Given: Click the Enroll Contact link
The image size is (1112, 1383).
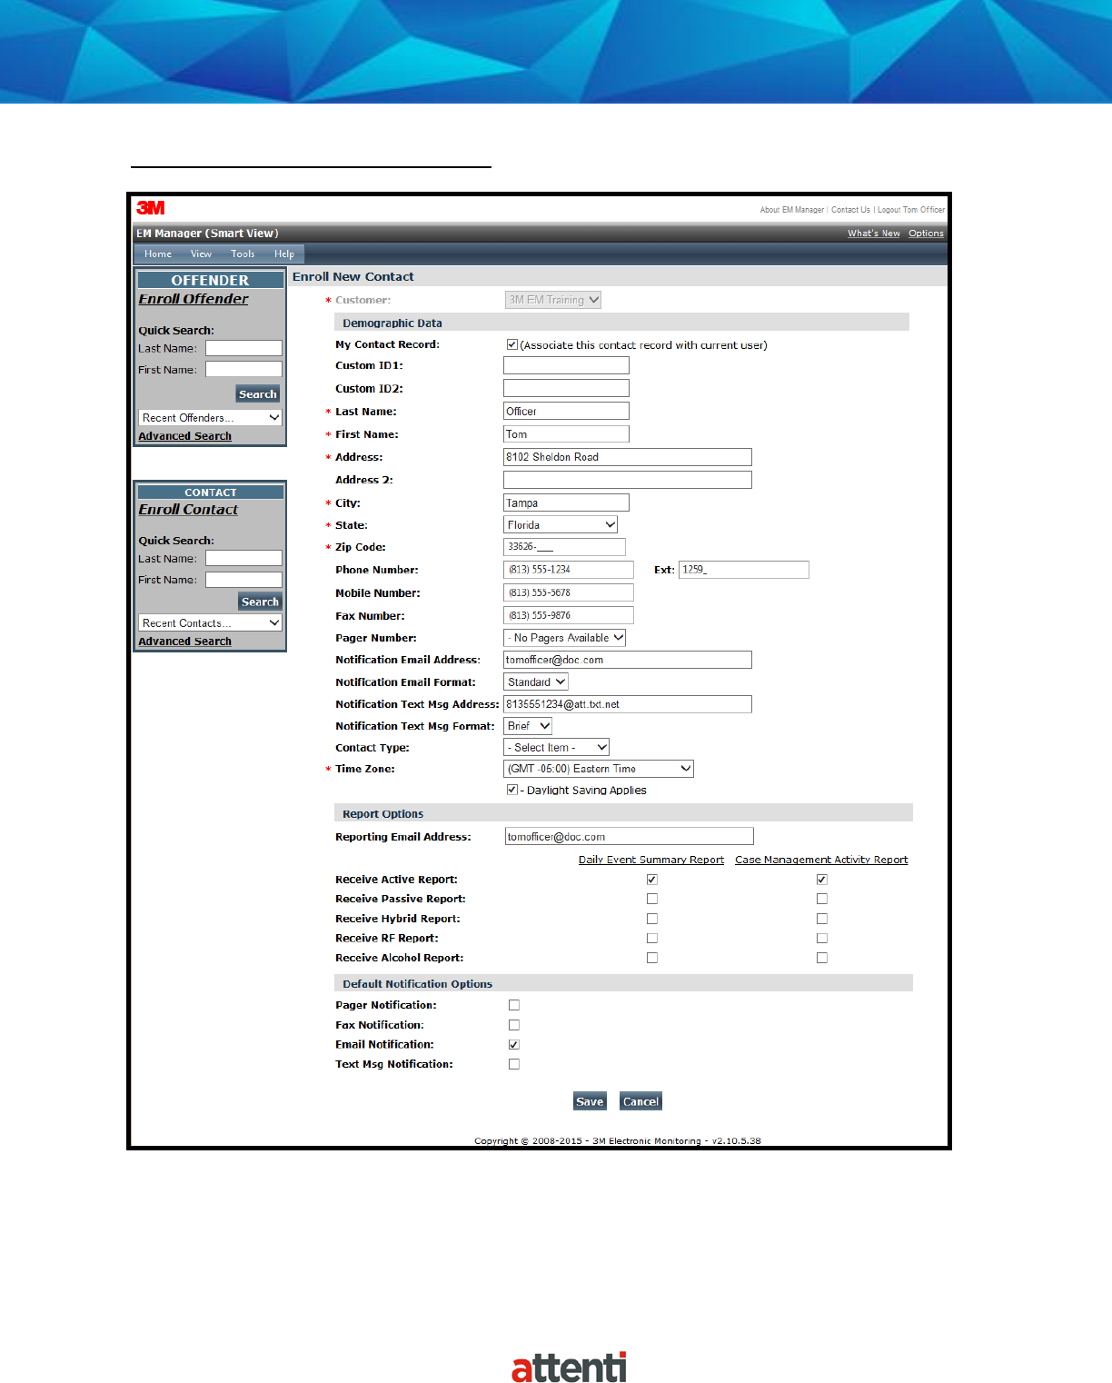Looking at the screenshot, I should [188, 510].
